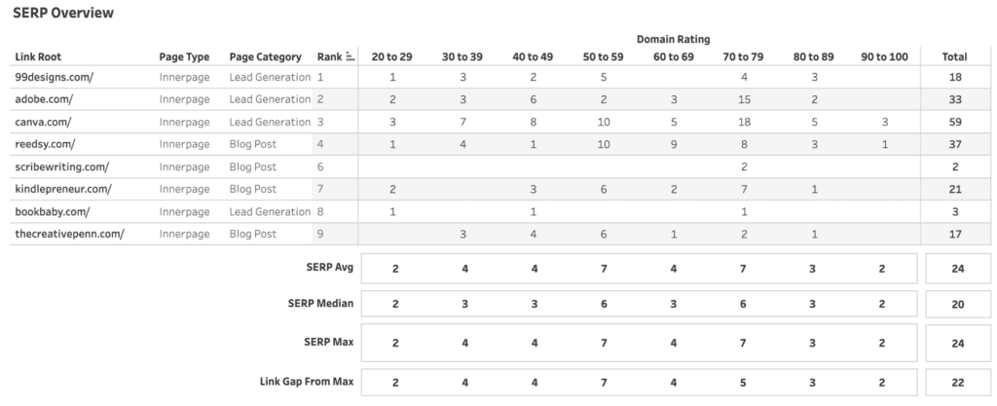Viewport: 997px width, 406px height.
Task: Click the Page Category column header
Action: tap(265, 56)
